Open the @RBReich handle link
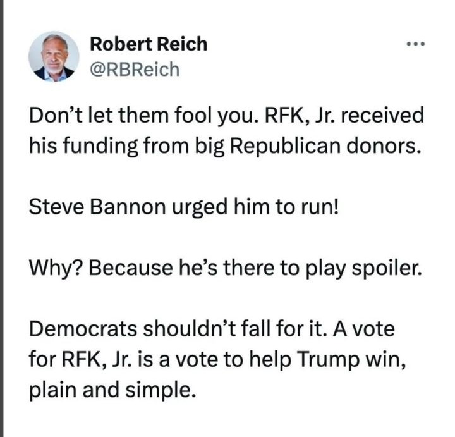This screenshot has width=455, height=437. click(x=135, y=70)
